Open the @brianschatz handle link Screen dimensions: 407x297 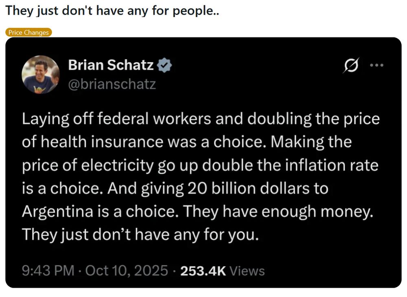112,84
